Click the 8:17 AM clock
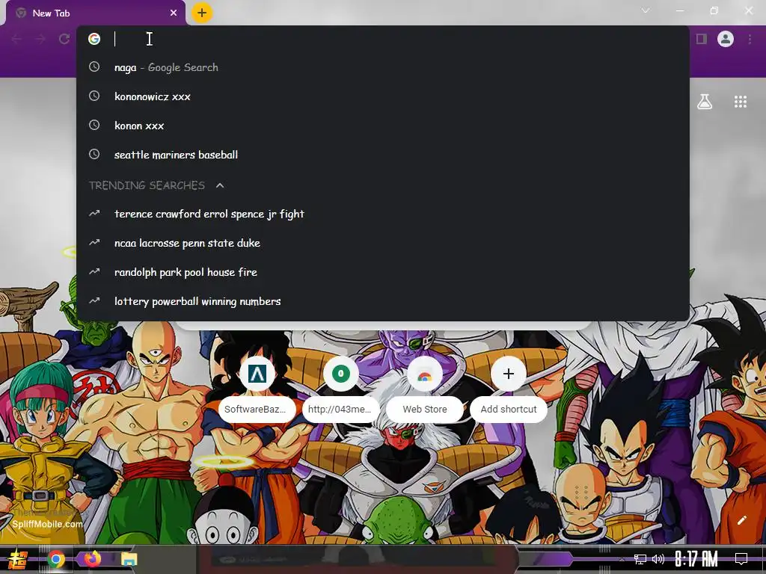The width and height of the screenshot is (766, 574). (696, 559)
